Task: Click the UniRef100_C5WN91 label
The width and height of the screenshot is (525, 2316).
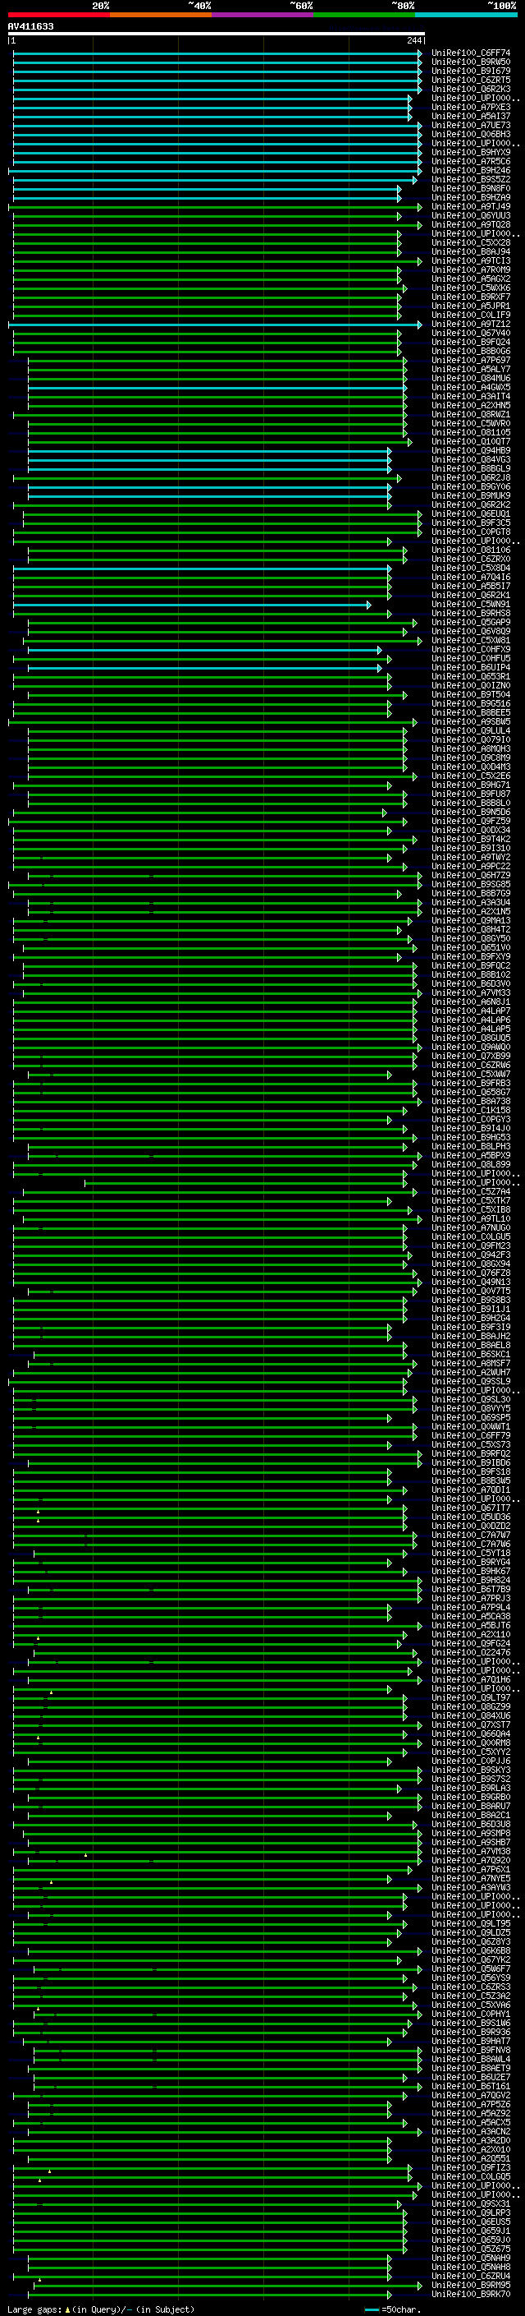Action: 471,604
